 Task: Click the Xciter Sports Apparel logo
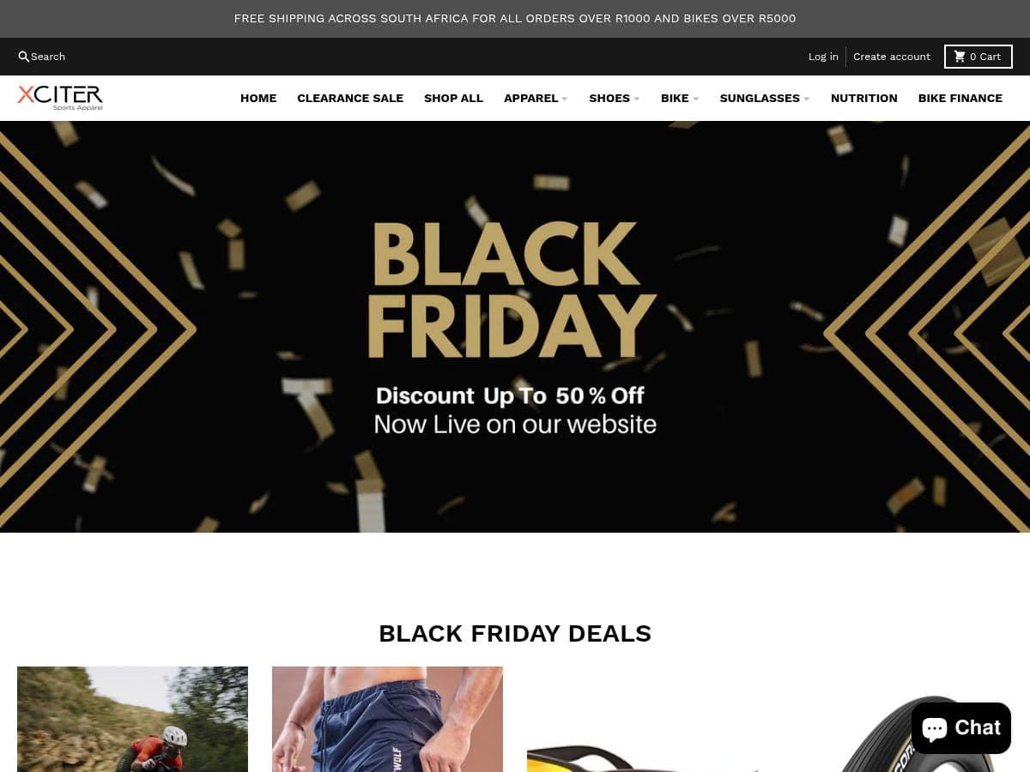[x=60, y=98]
